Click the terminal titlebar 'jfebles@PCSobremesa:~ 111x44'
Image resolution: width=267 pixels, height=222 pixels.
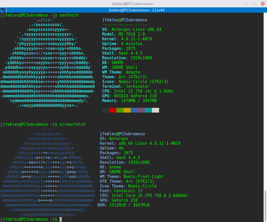click(137, 10)
